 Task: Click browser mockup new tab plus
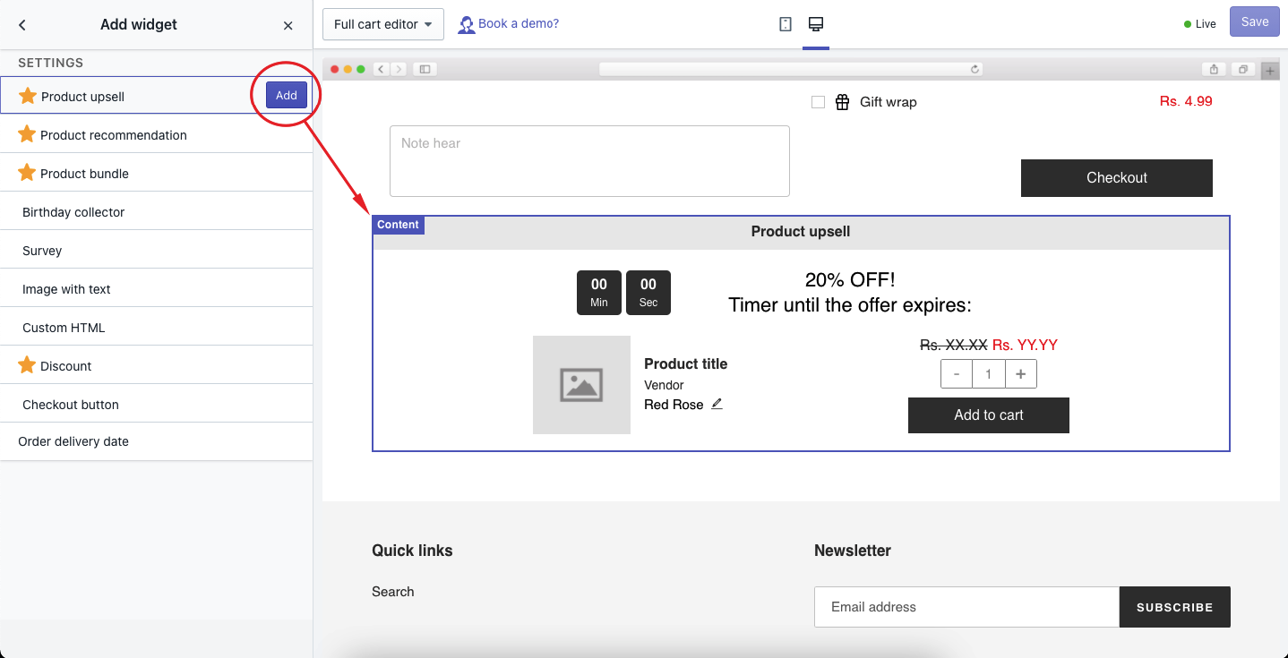(x=1269, y=70)
